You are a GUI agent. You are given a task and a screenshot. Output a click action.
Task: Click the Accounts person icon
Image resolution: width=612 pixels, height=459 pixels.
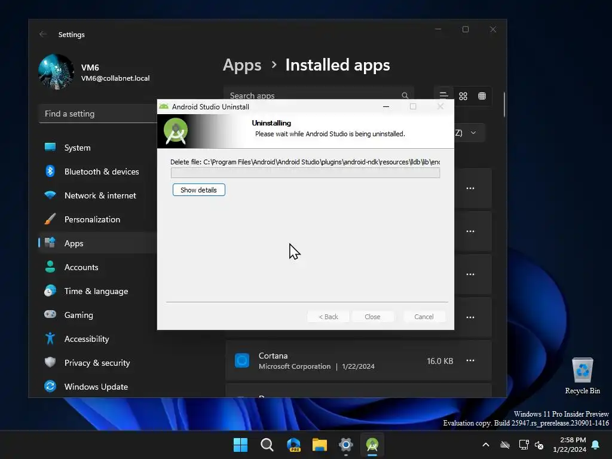[50, 267]
